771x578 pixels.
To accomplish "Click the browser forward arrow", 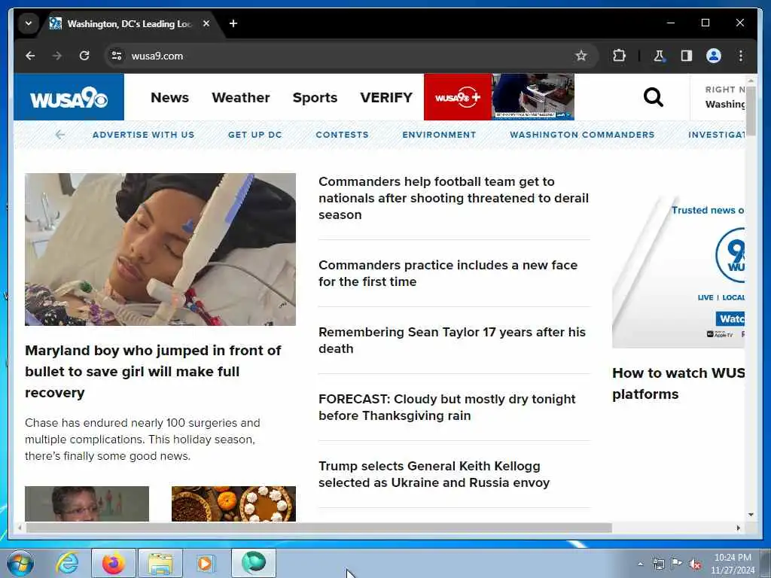I will pyautogui.click(x=57, y=56).
